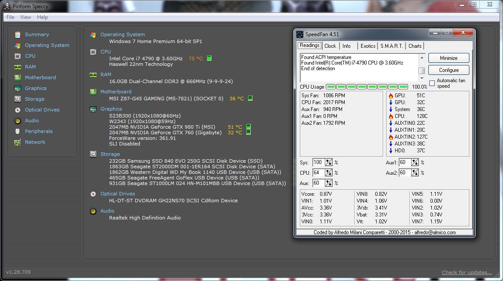Screen dimensions: 503x281
Task: Click the RAM section icon in summary pane
Action: tap(93, 74)
